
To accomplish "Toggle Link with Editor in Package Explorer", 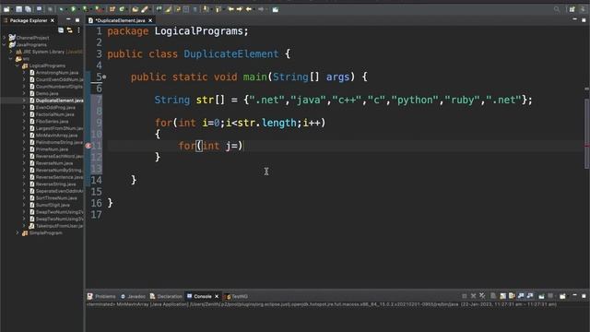I will 70,30.
